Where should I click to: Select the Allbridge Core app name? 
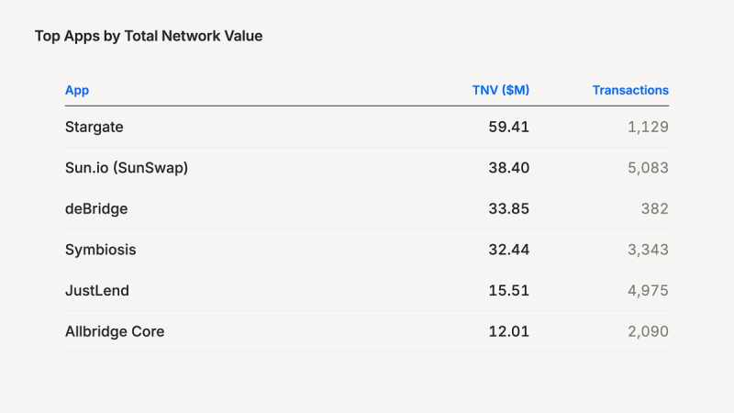point(115,331)
